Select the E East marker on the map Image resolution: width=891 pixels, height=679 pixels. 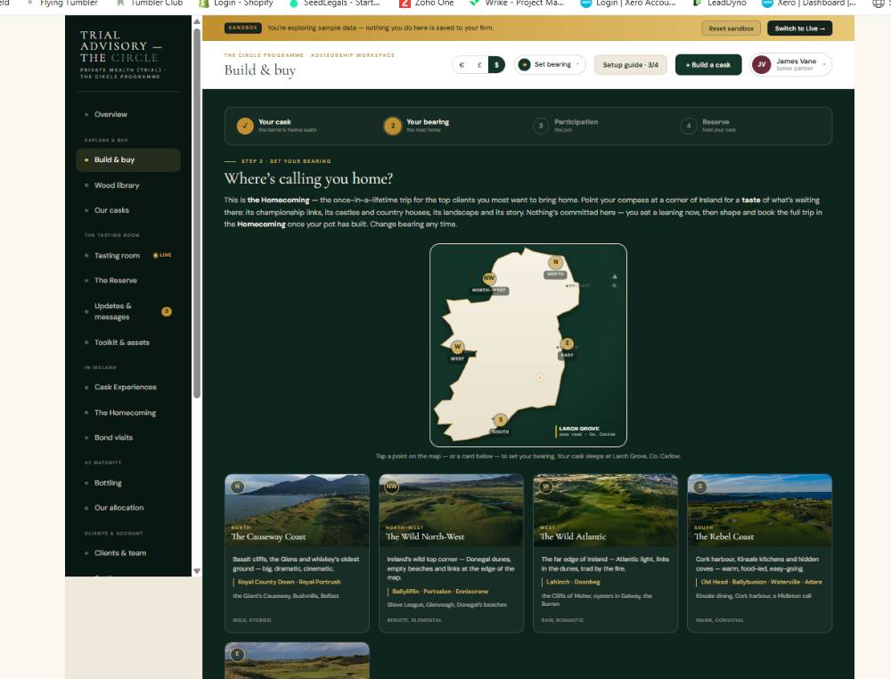tap(567, 343)
